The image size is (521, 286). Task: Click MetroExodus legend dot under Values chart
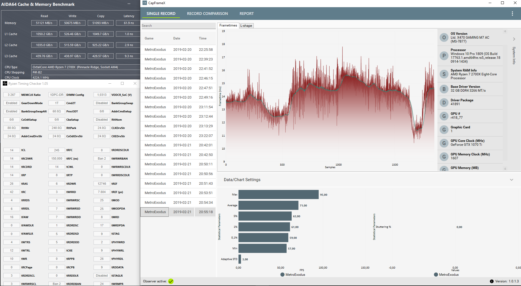(x=436, y=275)
